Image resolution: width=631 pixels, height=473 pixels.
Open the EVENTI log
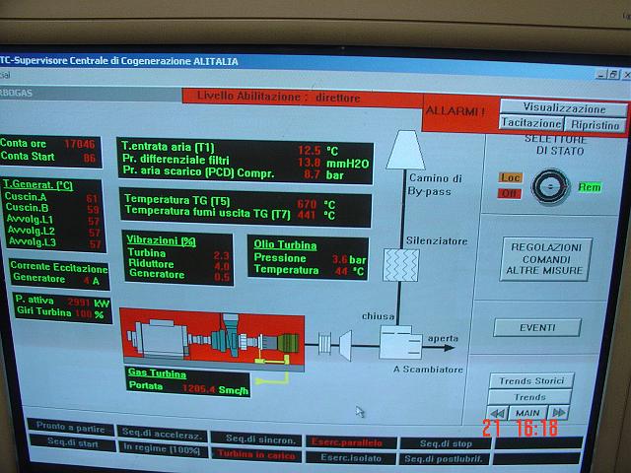(x=537, y=328)
